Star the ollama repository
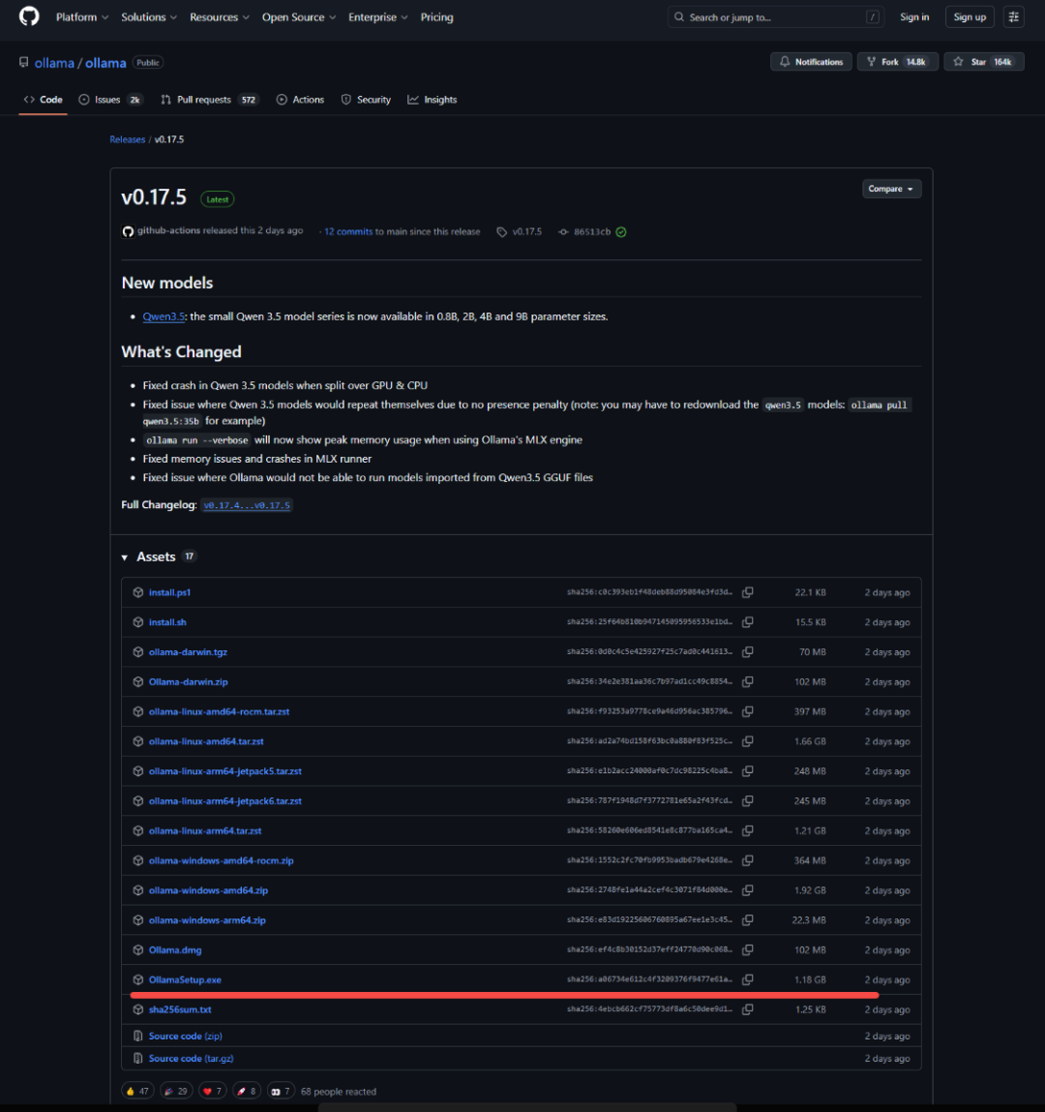 [x=983, y=62]
